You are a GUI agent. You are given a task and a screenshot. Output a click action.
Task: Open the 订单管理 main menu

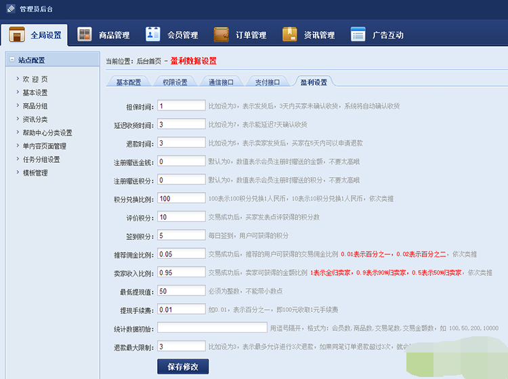point(251,35)
